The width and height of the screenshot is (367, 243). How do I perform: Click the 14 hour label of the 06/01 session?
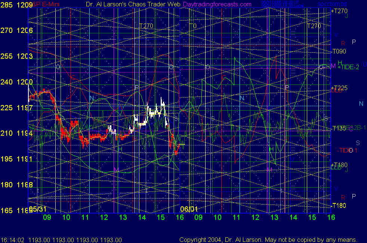pos(293,217)
